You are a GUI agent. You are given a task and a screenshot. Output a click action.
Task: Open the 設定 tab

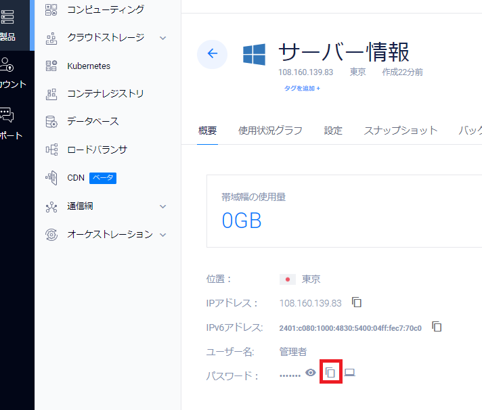(333, 131)
